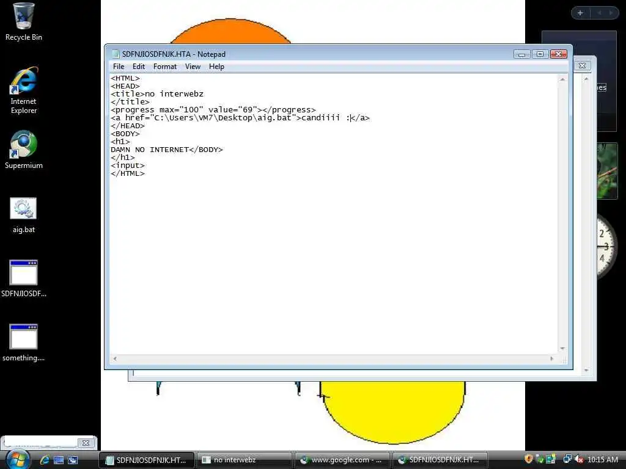Click the clock gadget in sidebar
Screen dimensions: 626x469
[x=607, y=247]
